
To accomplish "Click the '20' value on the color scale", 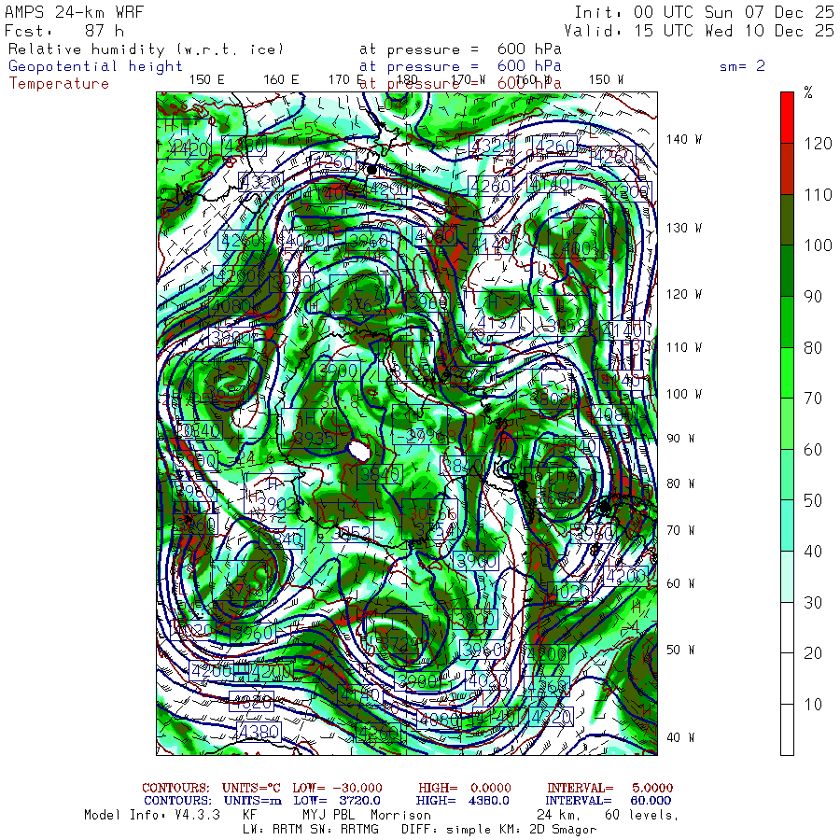I will tap(813, 653).
